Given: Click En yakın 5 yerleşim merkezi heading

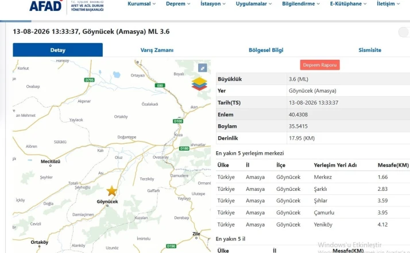Looking at the screenshot, I should [x=250, y=153].
